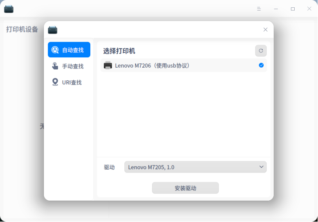Viewport: 318px width, 222px height.
Task: Close the main print manager window
Action: [x=309, y=9]
